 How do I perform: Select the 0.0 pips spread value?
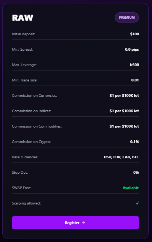(132, 50)
